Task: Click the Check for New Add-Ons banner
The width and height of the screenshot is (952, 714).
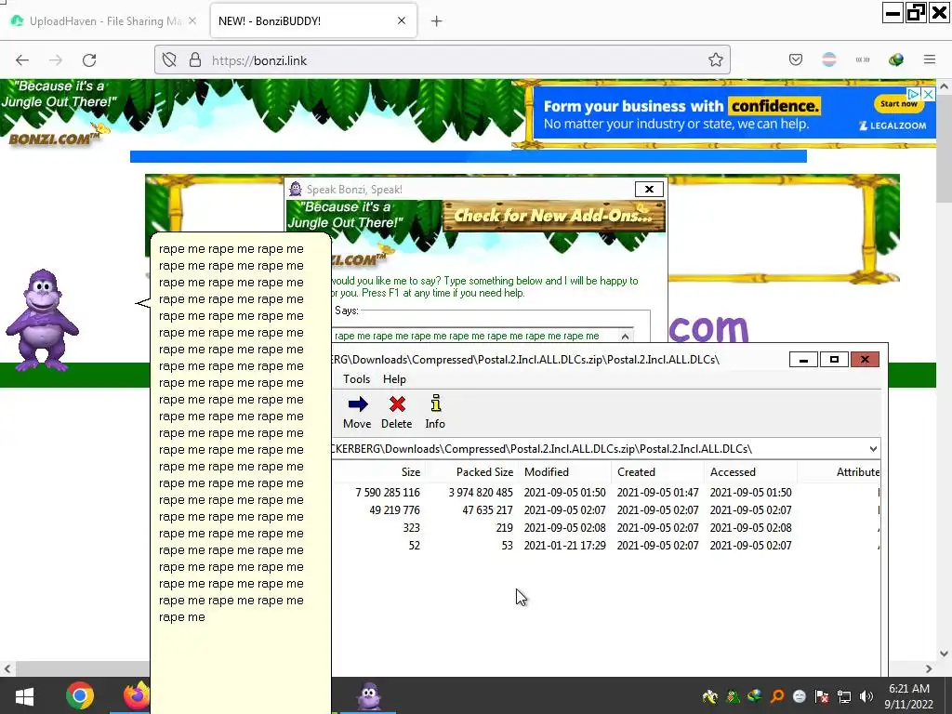Action: 554,216
